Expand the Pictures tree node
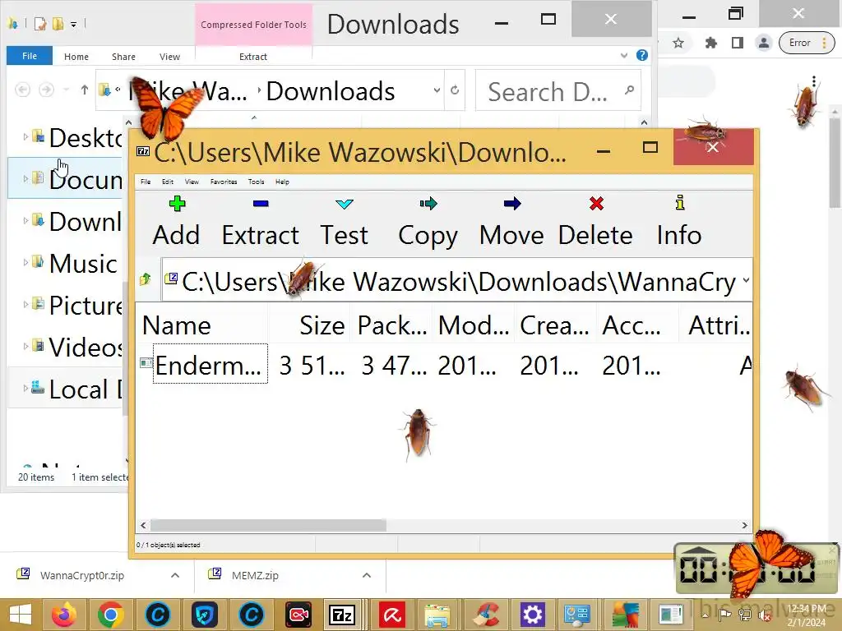 coord(25,304)
